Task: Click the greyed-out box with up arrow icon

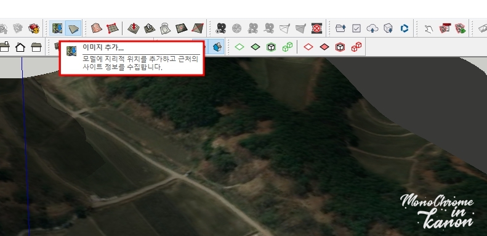Action: click(x=18, y=28)
